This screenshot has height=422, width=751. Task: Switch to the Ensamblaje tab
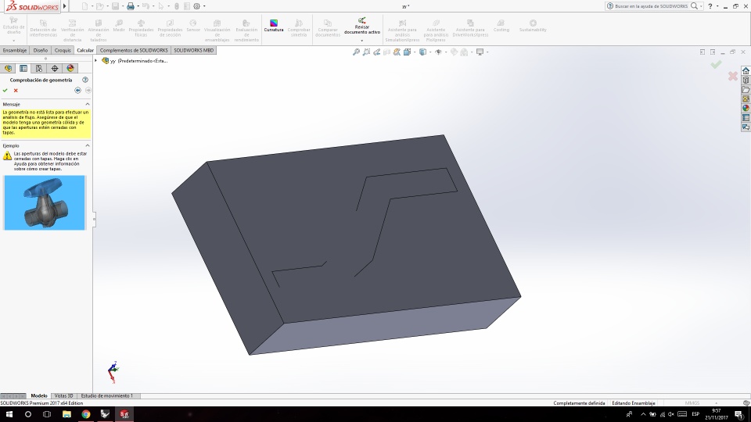click(15, 50)
